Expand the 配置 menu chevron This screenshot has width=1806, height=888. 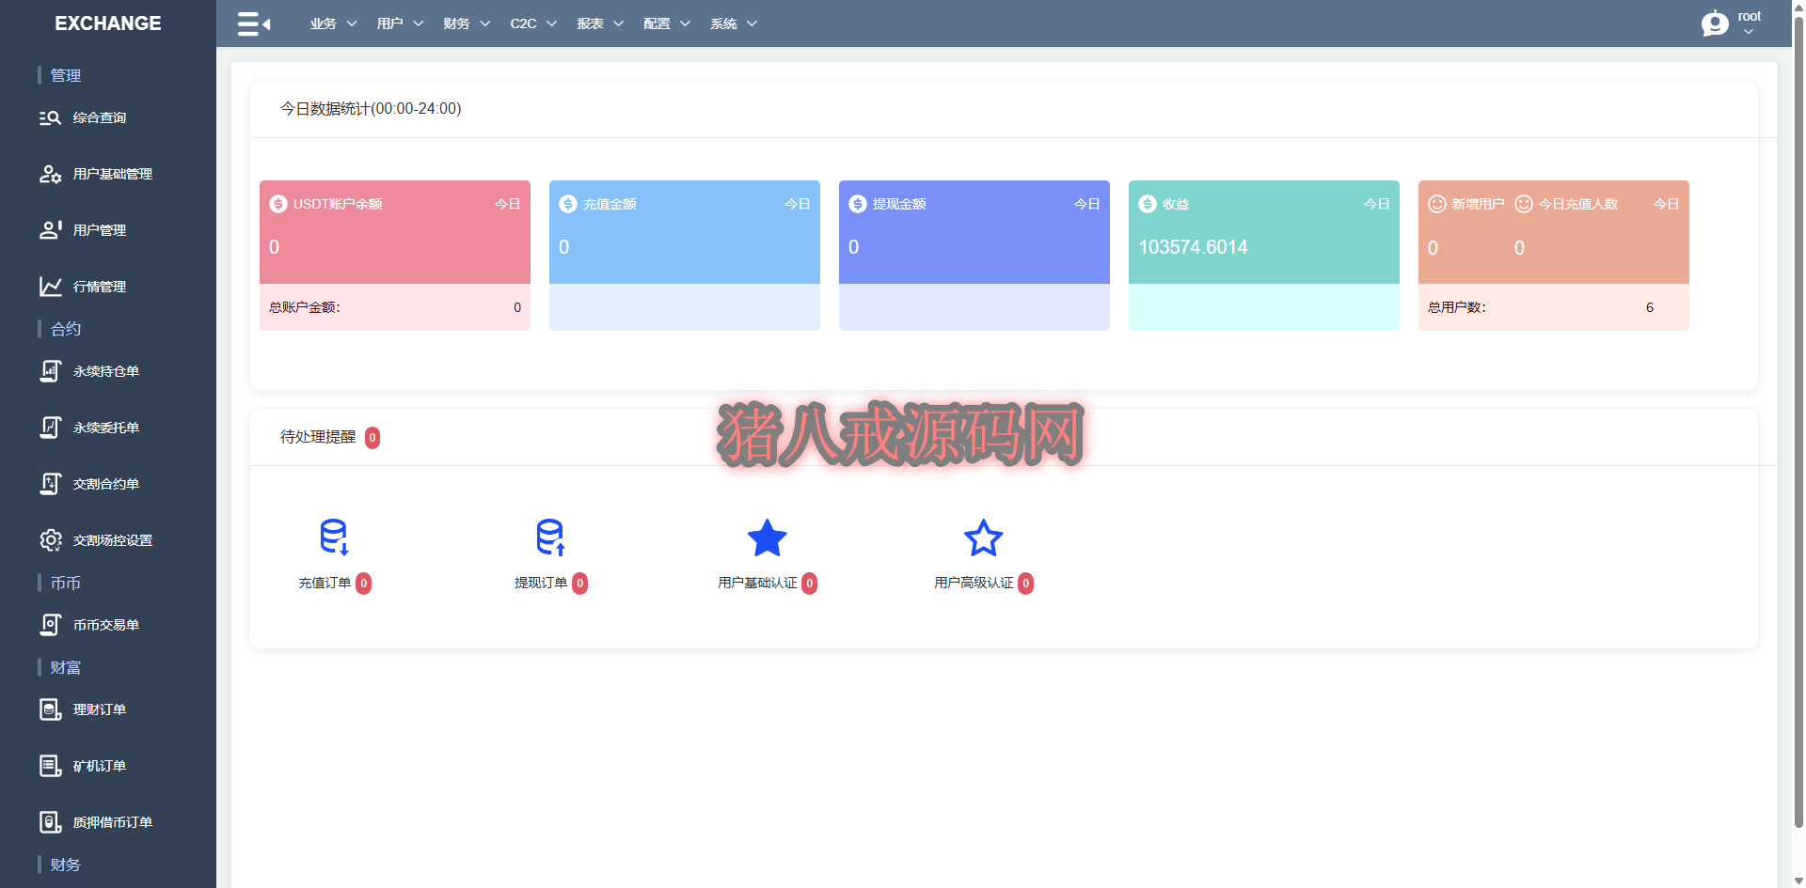pyautogui.click(x=686, y=23)
